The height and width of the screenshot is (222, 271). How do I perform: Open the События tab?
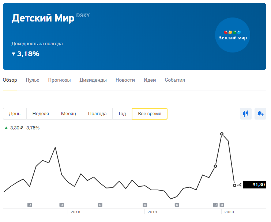click(175, 80)
